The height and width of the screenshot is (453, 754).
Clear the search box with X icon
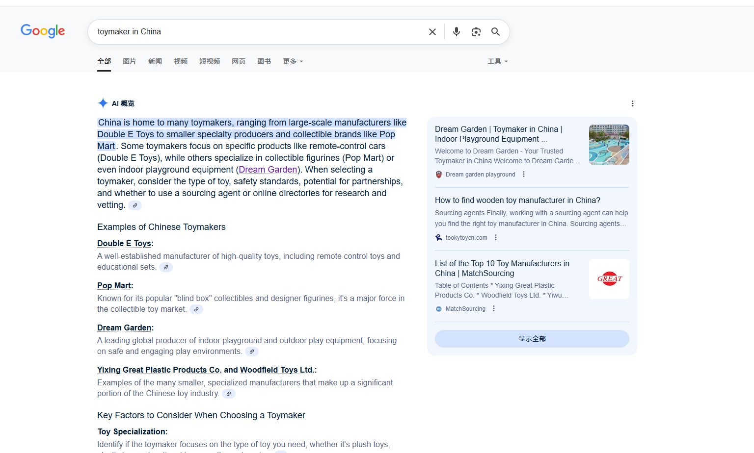tap(432, 32)
